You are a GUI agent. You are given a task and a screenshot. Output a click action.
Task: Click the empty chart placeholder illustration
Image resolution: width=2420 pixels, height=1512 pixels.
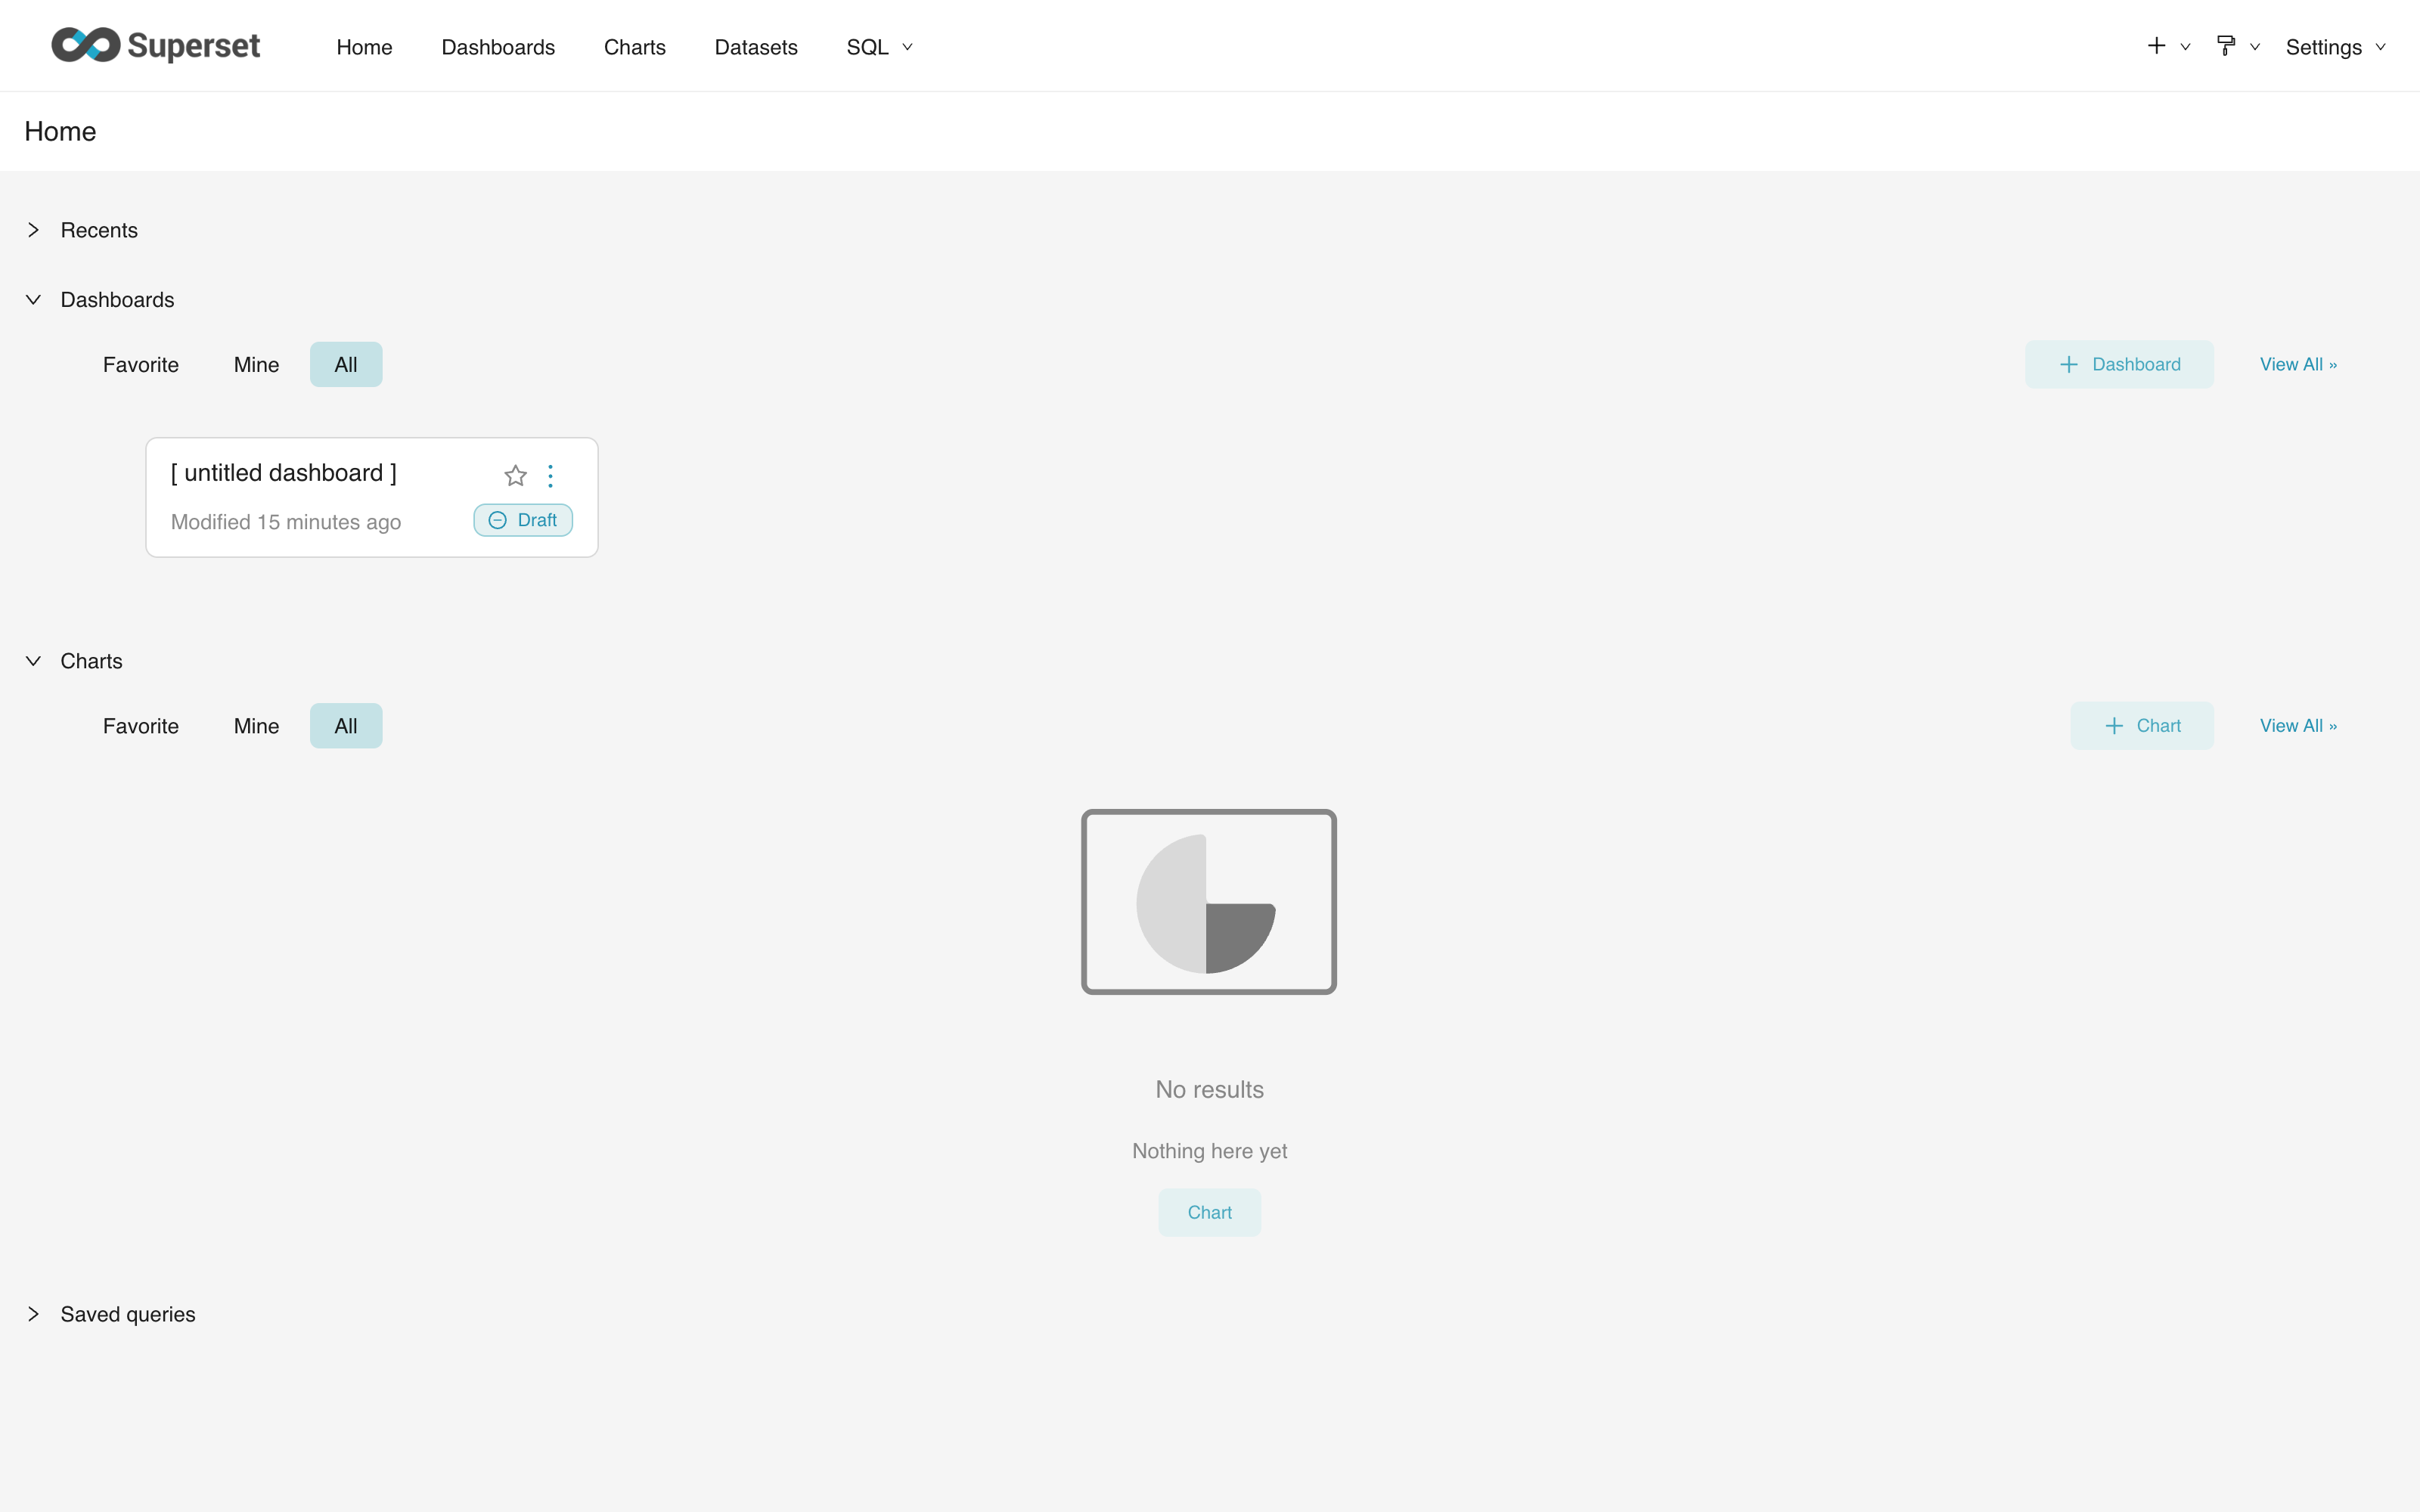[1209, 902]
